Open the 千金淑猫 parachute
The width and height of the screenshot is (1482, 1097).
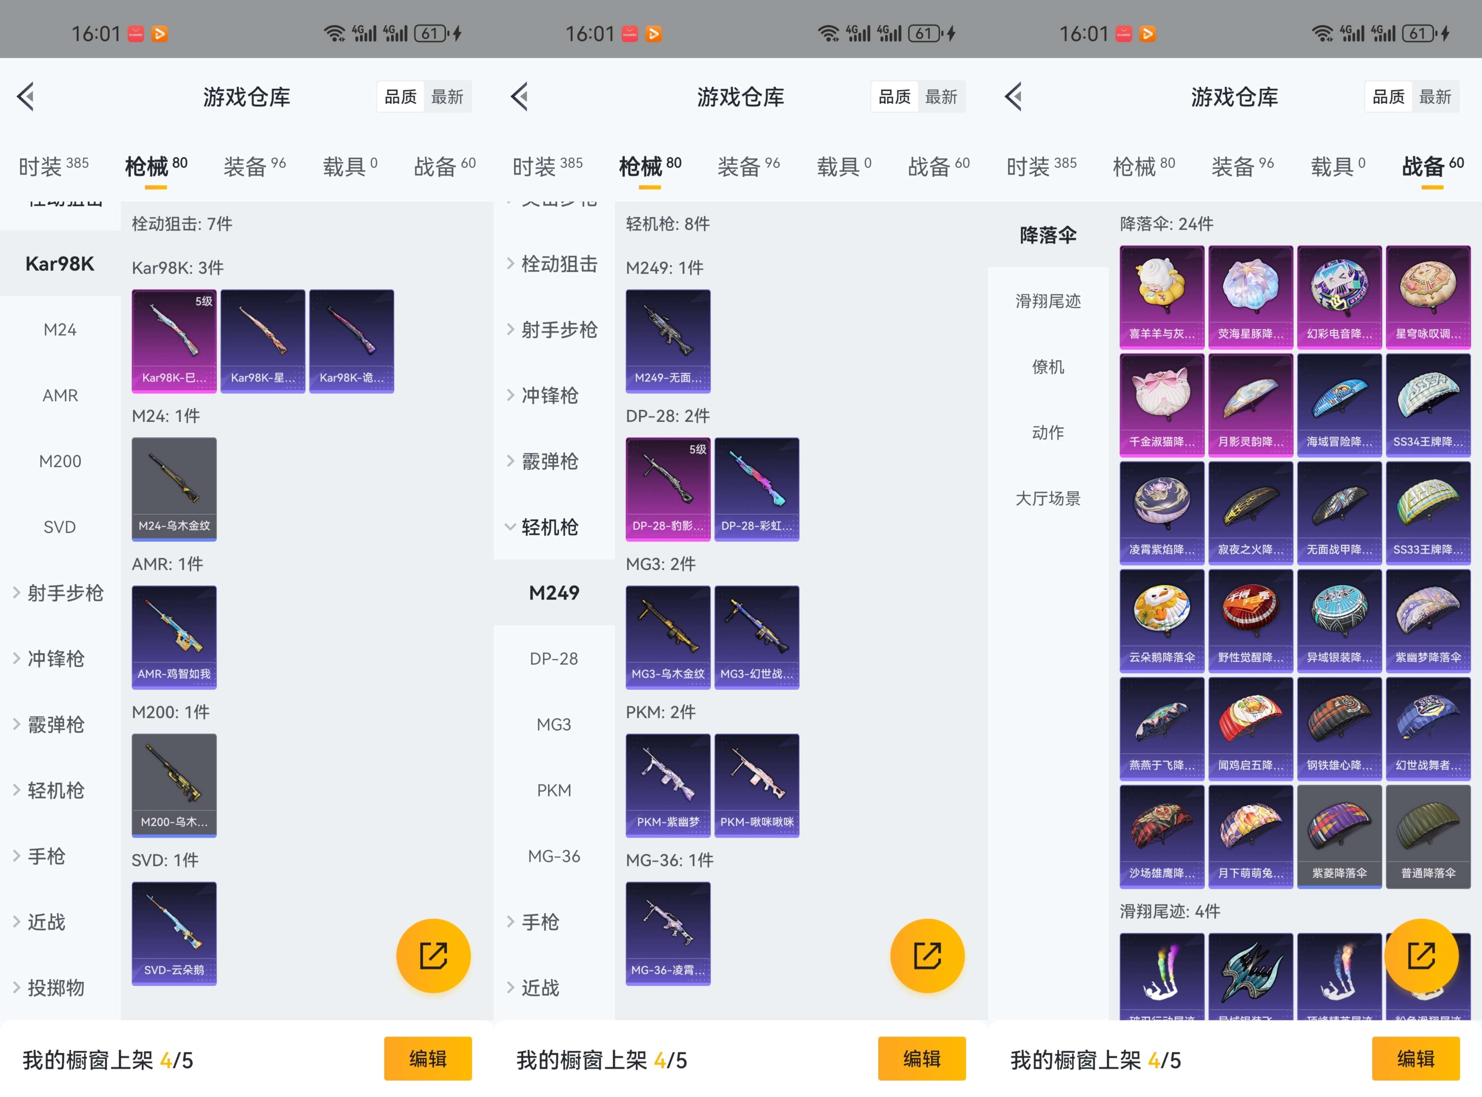[x=1162, y=405]
